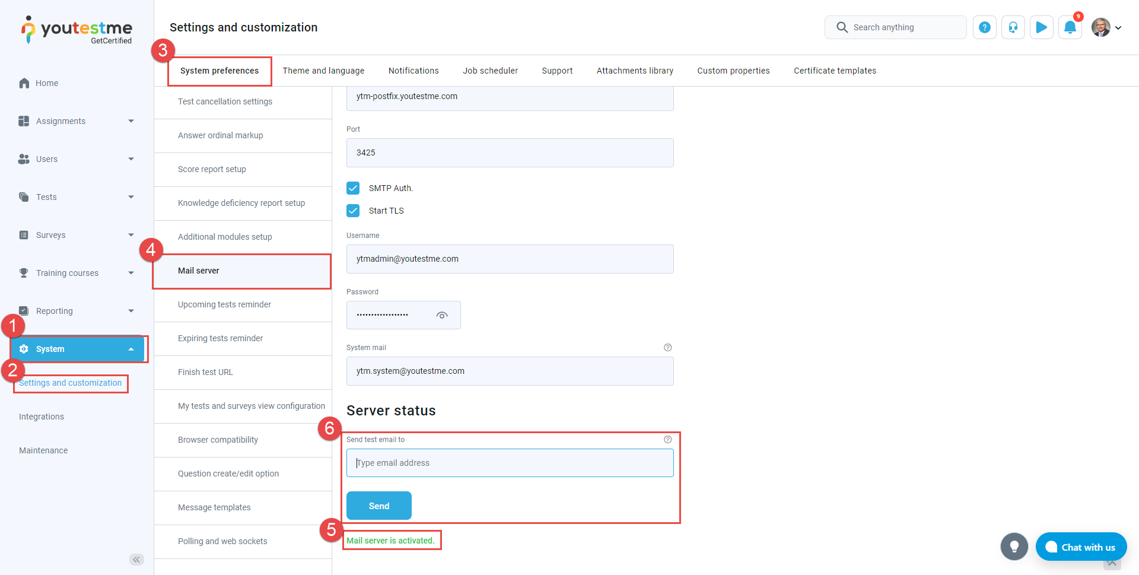
Task: Click the help question mark icon in header
Action: point(984,27)
